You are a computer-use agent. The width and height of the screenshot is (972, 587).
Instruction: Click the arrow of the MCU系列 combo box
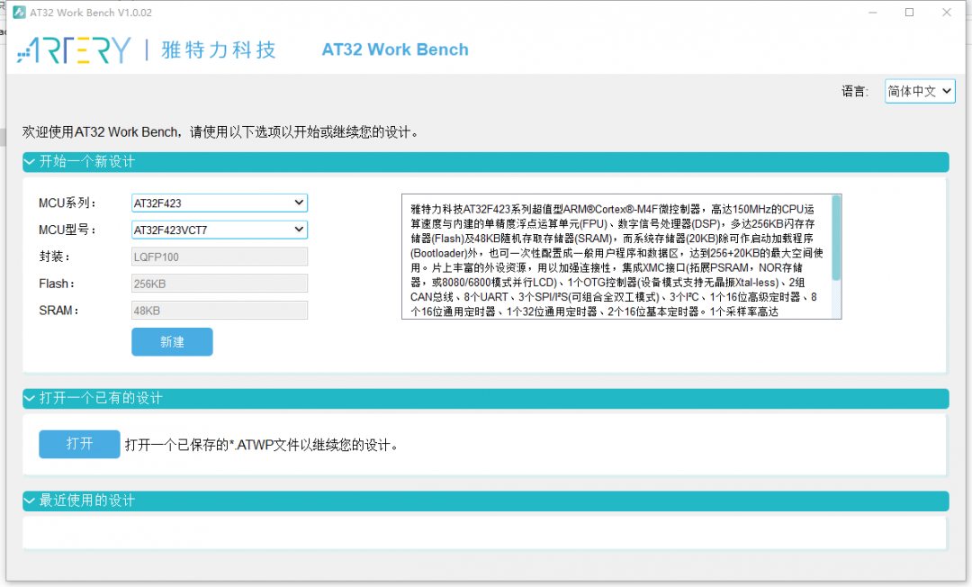pos(300,203)
